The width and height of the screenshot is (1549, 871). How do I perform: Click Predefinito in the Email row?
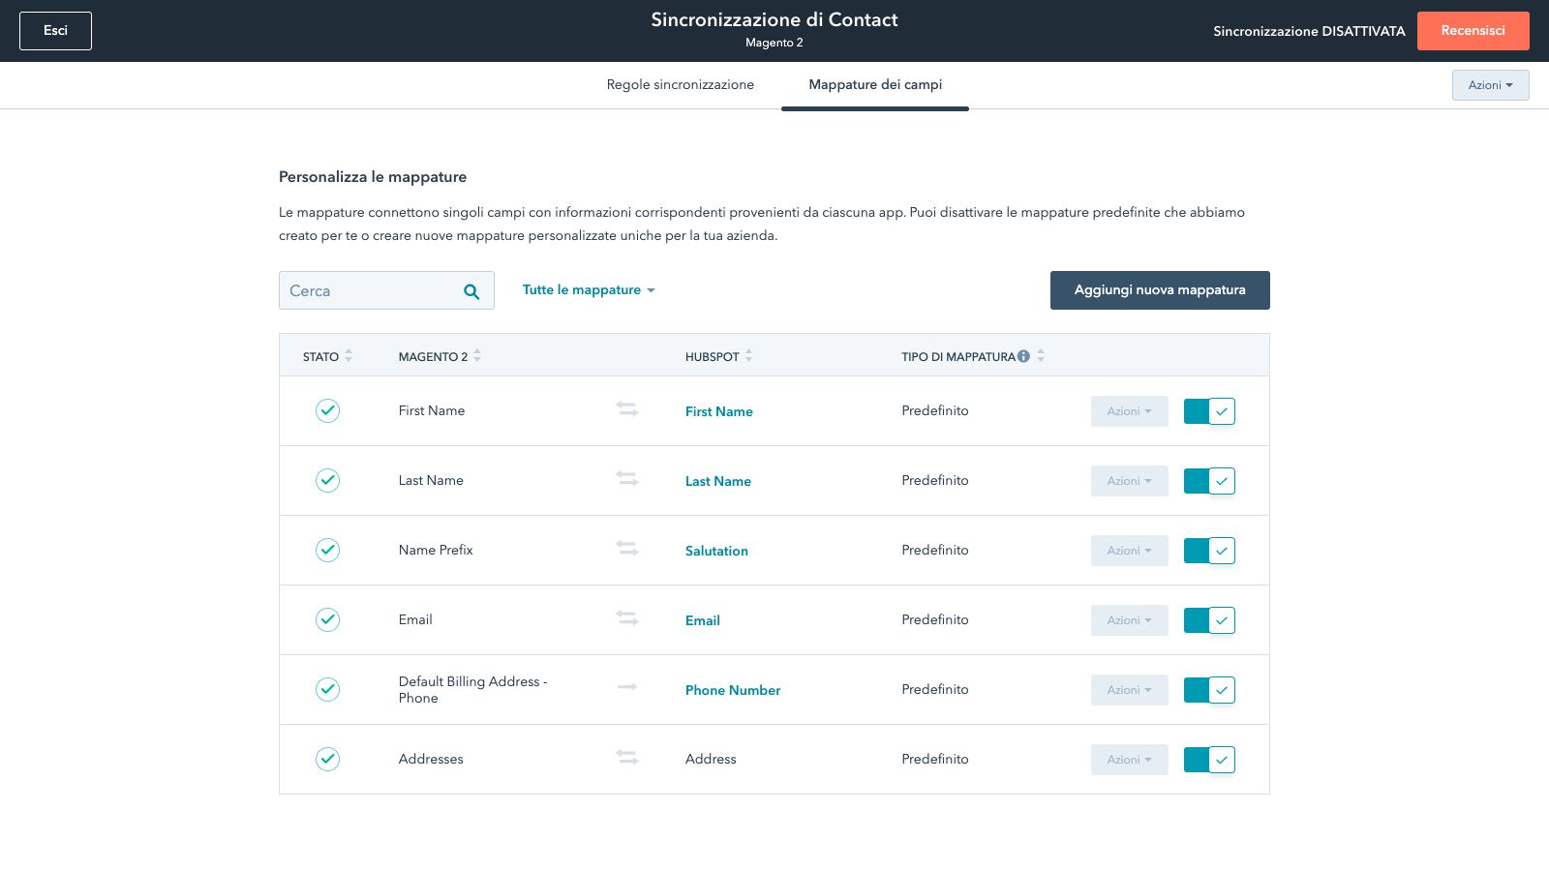pyautogui.click(x=935, y=619)
